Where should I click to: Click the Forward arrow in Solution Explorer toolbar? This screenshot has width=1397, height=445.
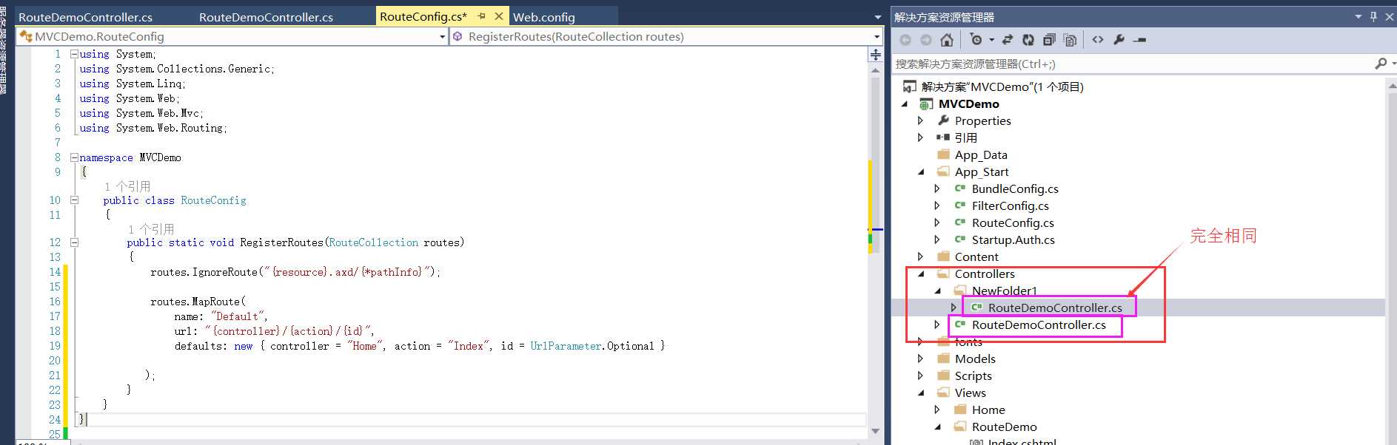pyautogui.click(x=925, y=40)
